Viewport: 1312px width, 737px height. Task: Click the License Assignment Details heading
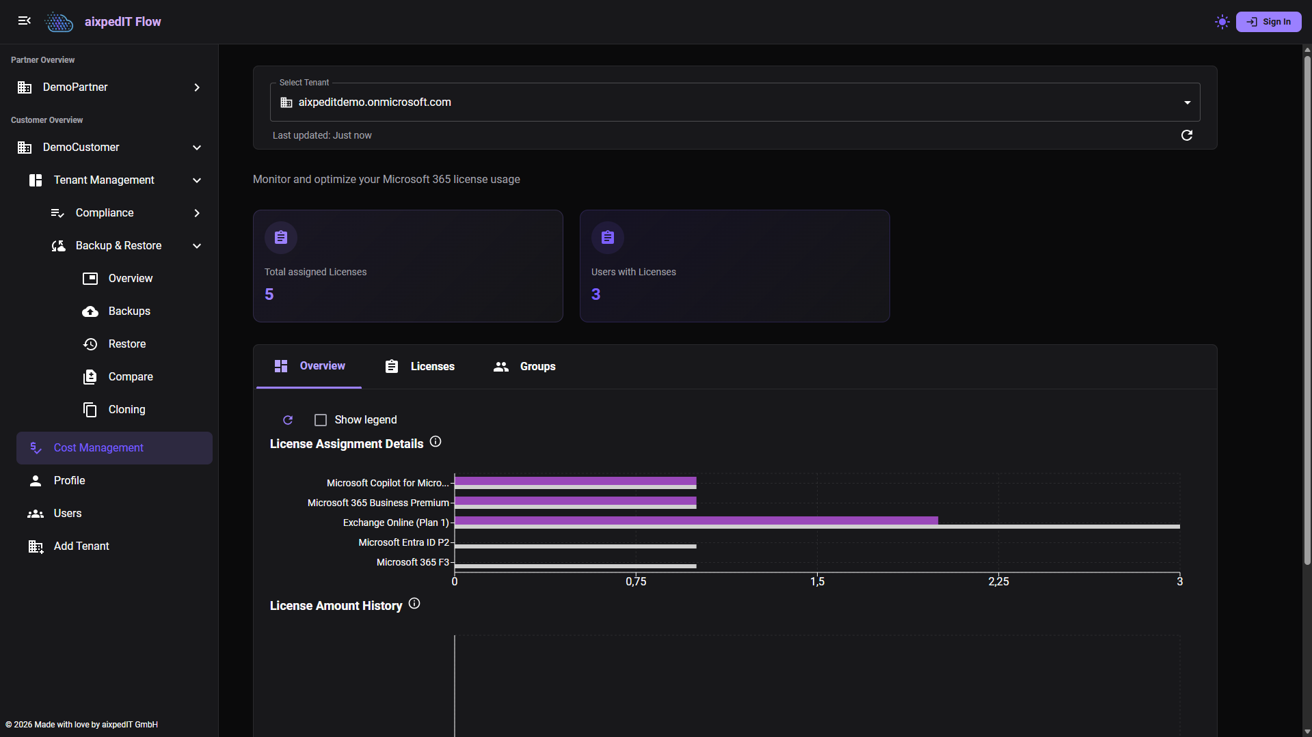click(347, 444)
